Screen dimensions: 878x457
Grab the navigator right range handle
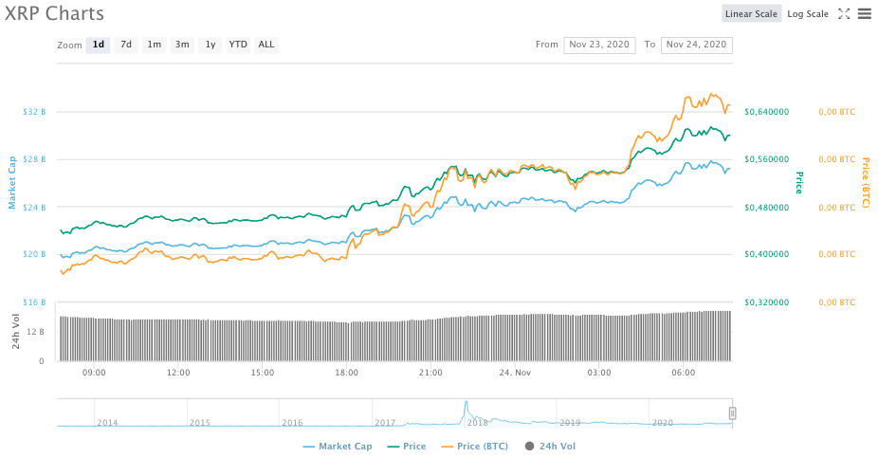click(732, 413)
